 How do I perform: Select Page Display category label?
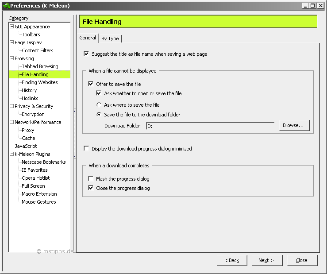point(28,42)
